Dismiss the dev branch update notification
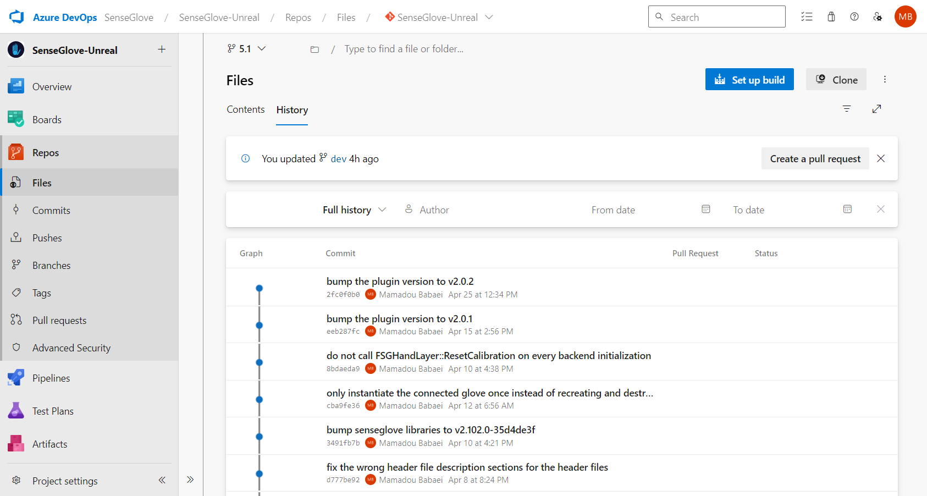Screen dimensions: 927x496 click(881, 158)
